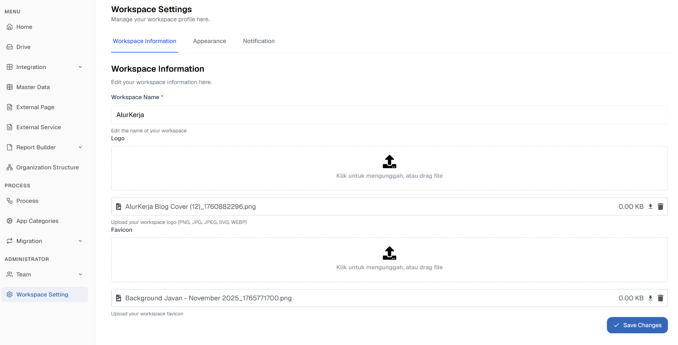This screenshot has height=345, width=678.
Task: Click the Home icon in the sidebar
Action: click(x=10, y=27)
